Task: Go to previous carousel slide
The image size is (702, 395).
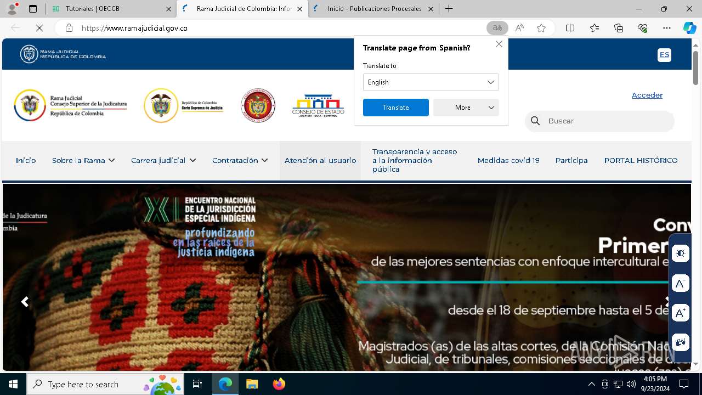Action: [x=25, y=302]
